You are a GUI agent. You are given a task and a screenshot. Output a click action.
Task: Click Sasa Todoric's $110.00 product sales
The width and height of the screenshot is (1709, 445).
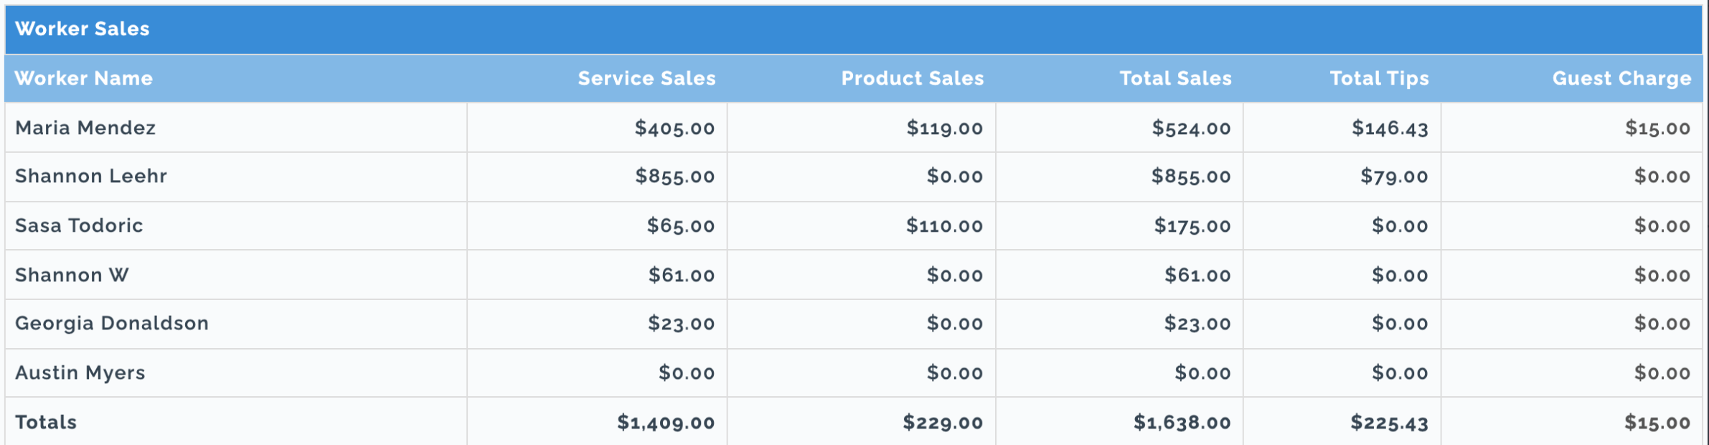pyautogui.click(x=944, y=226)
